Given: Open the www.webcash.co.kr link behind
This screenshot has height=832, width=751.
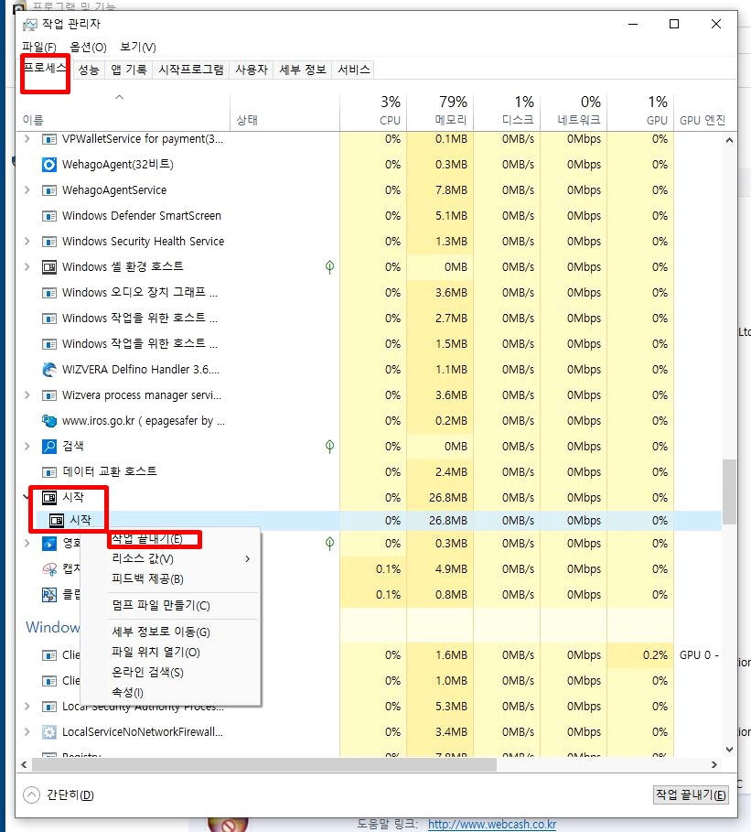Looking at the screenshot, I should click(492, 825).
